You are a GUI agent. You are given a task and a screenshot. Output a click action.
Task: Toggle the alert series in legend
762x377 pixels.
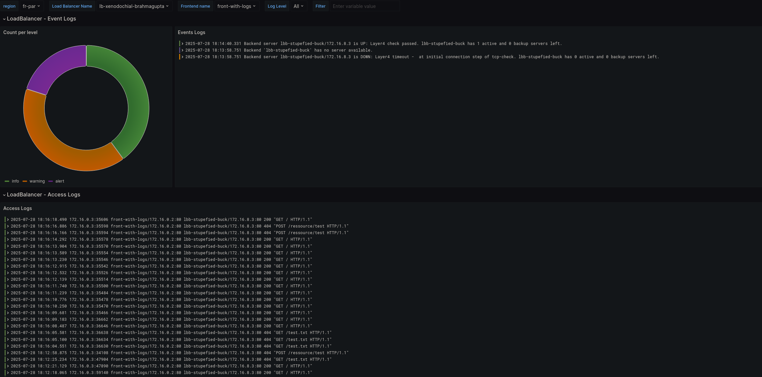click(60, 181)
